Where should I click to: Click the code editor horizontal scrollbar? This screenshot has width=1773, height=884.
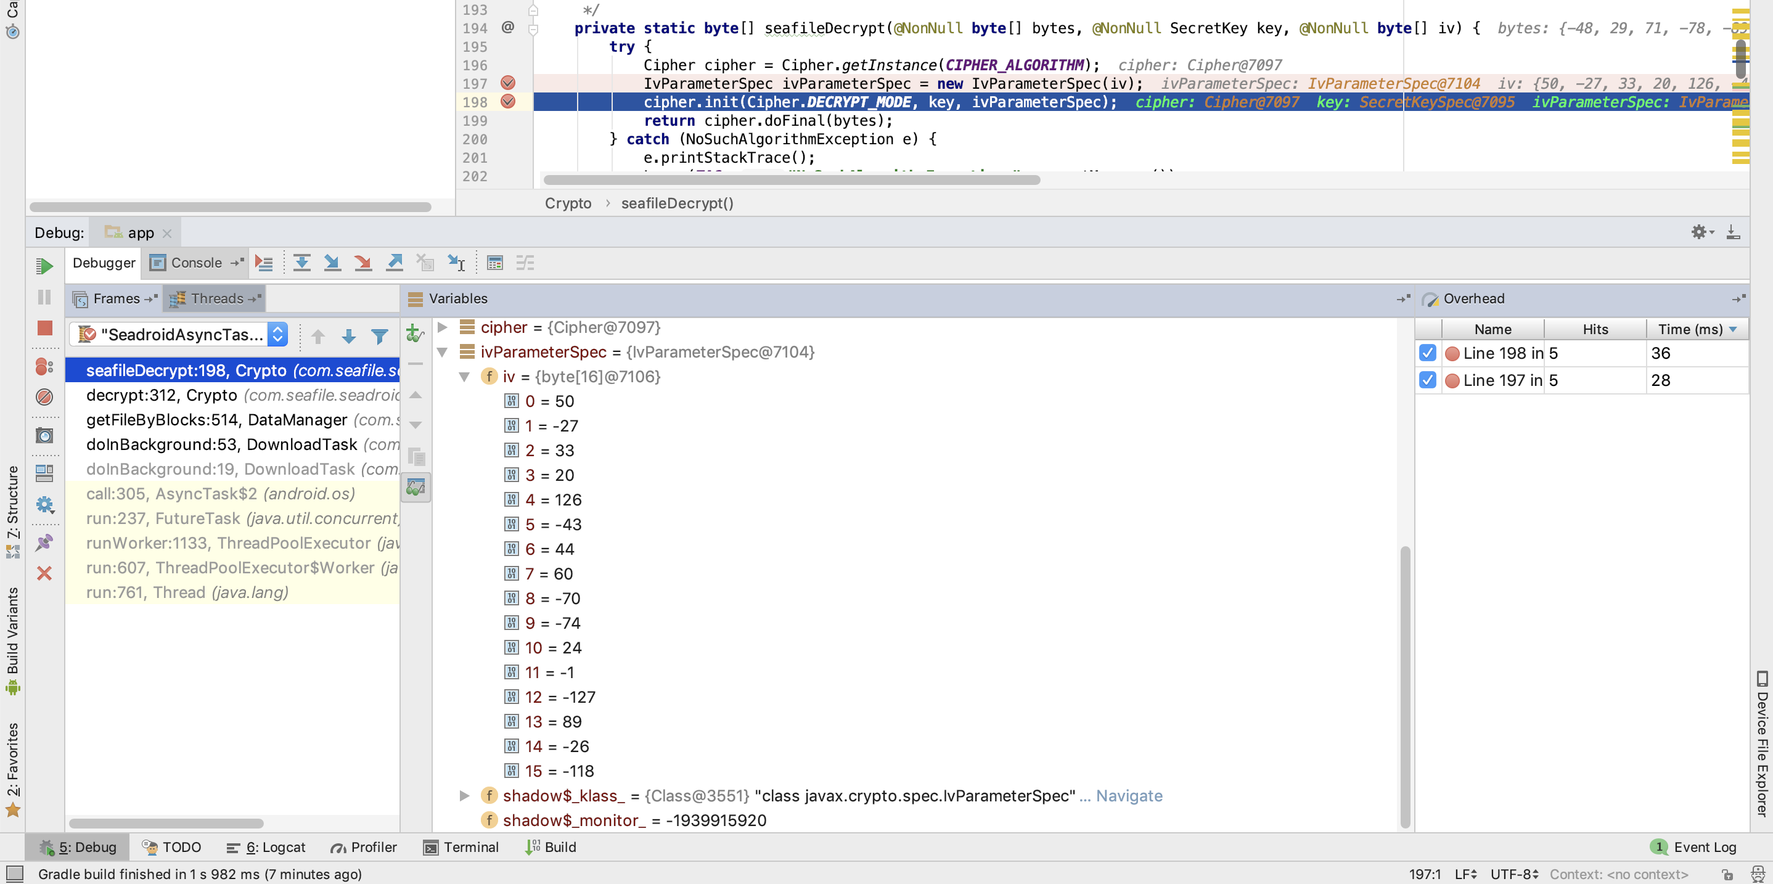[x=792, y=179]
